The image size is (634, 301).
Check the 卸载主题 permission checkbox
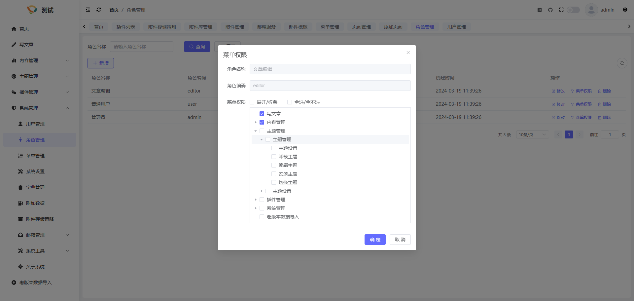[x=274, y=157]
